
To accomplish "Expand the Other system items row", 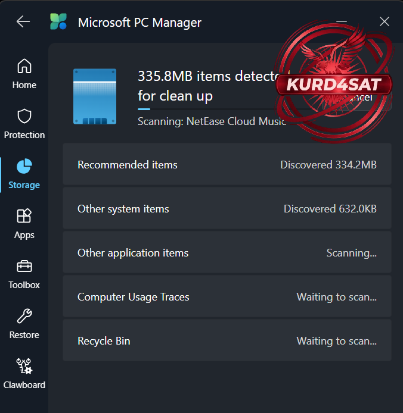I will click(x=227, y=209).
